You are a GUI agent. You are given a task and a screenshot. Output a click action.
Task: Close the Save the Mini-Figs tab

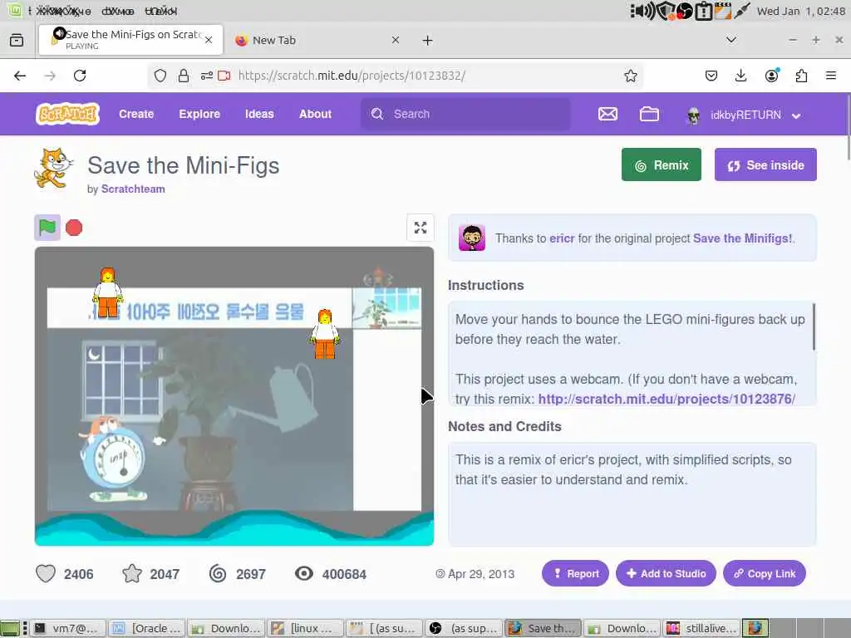click(209, 40)
